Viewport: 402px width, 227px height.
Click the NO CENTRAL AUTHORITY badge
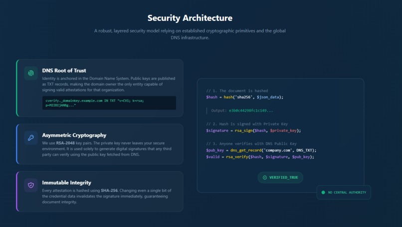click(x=344, y=192)
